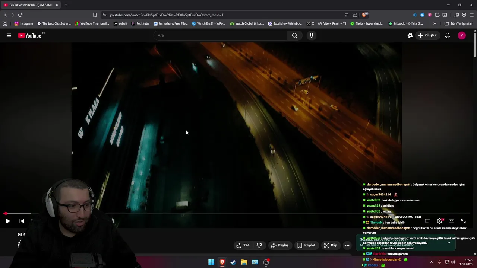Image resolution: width=477 pixels, height=268 pixels.
Task: Like the video with 794 likes
Action: point(243,245)
